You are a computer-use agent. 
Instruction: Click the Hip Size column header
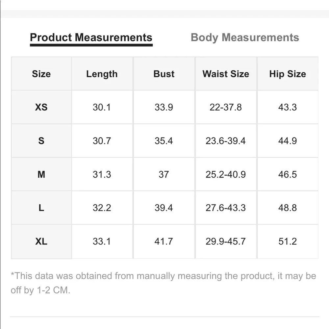click(x=288, y=74)
